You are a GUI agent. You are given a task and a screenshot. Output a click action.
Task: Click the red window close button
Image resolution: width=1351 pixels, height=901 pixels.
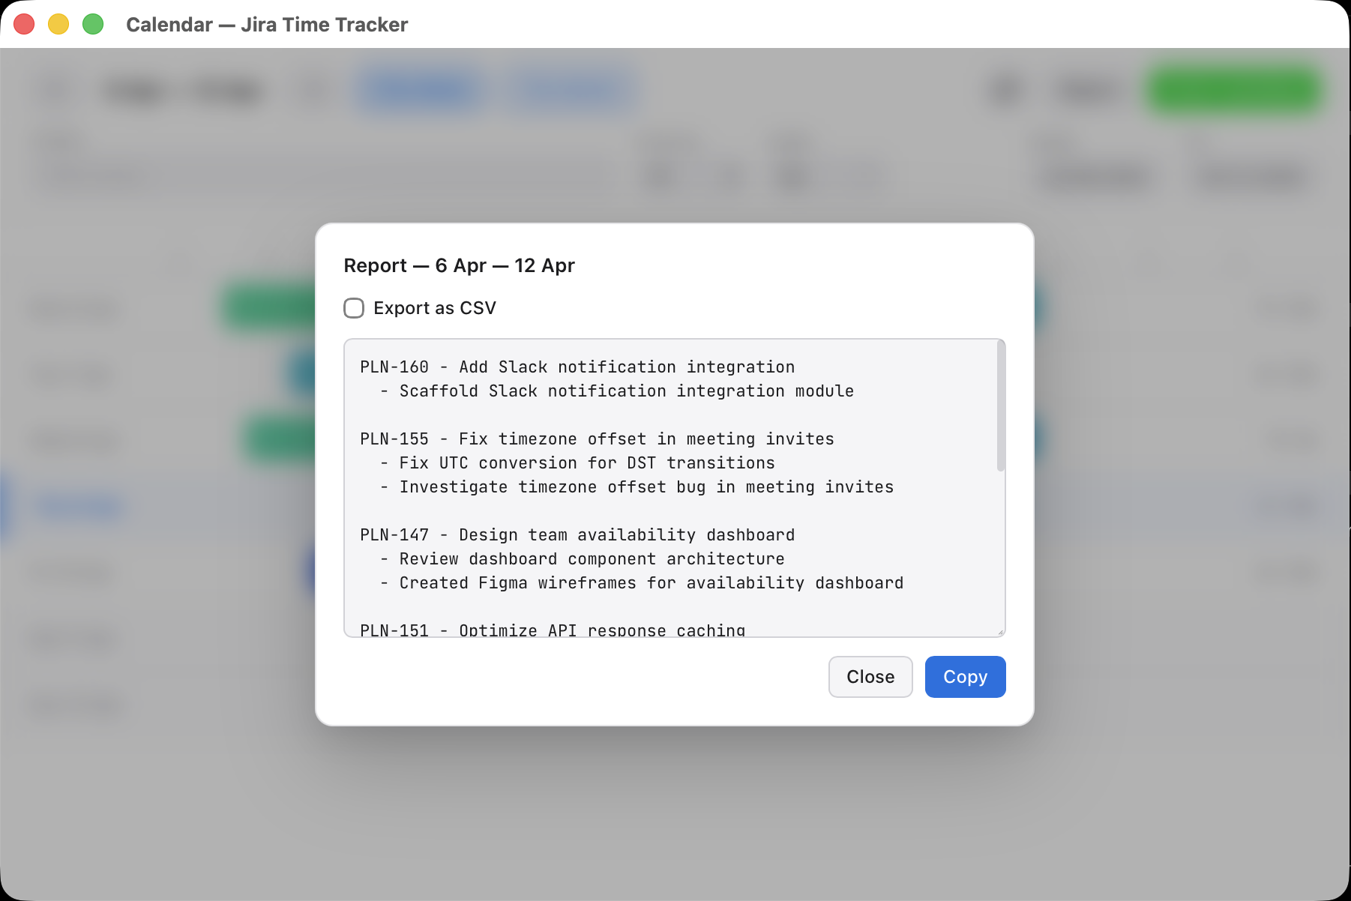click(x=25, y=25)
